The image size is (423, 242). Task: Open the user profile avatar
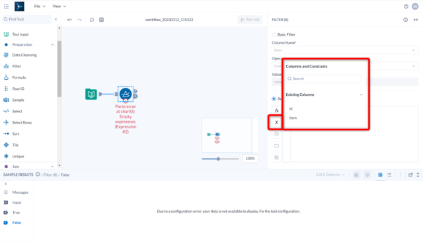(x=415, y=7)
